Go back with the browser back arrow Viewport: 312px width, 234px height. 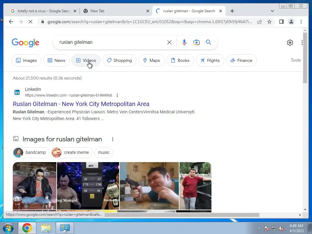click(x=11, y=22)
